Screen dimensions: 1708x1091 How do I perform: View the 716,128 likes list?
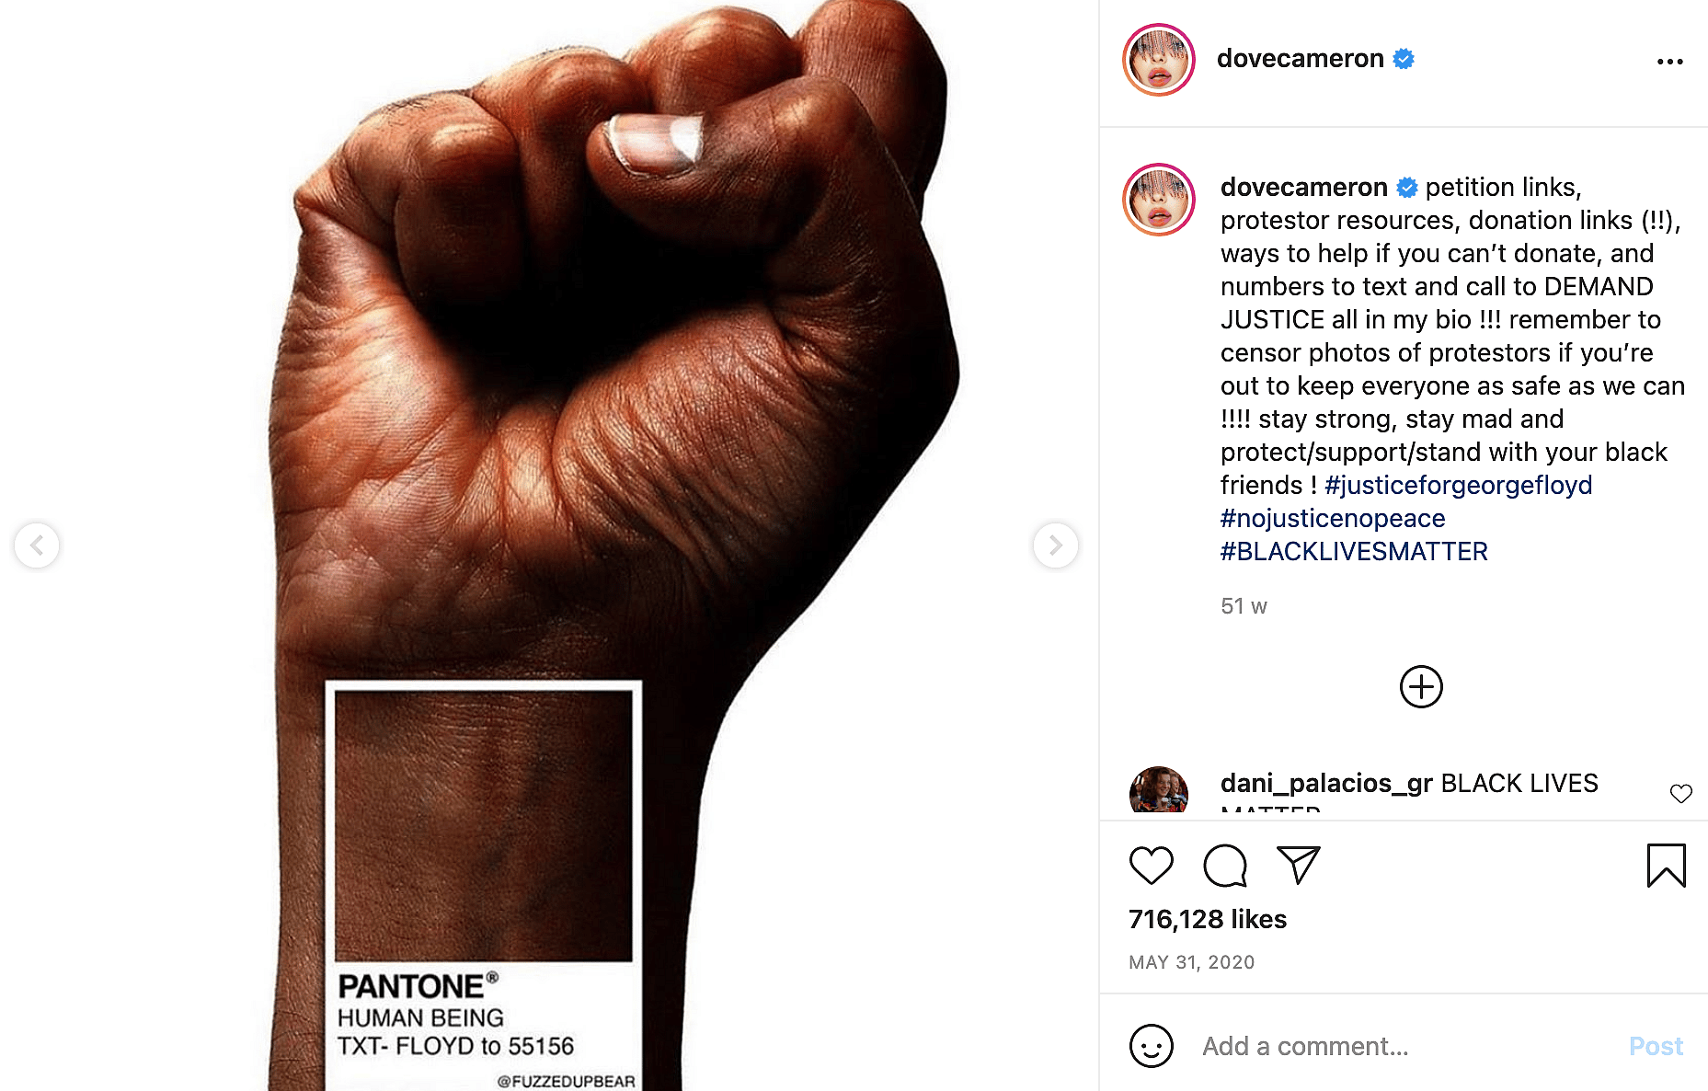[1207, 919]
